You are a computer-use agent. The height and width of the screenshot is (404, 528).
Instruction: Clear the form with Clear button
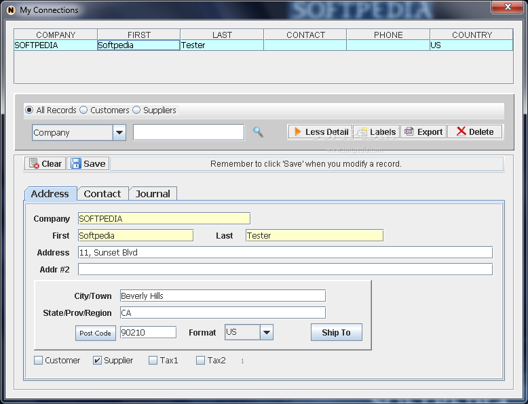[x=45, y=163]
